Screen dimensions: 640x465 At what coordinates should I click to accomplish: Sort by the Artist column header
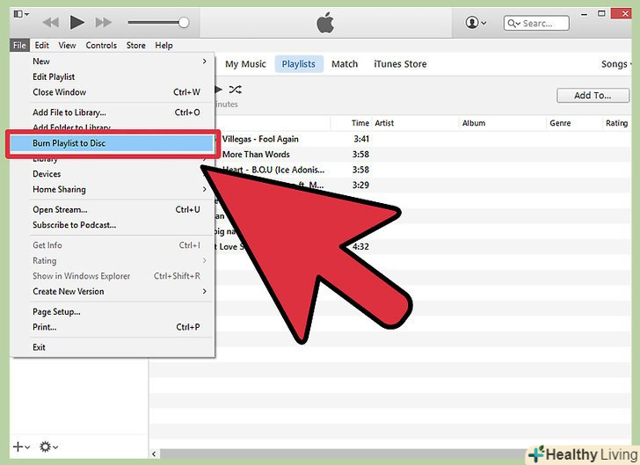(416, 123)
